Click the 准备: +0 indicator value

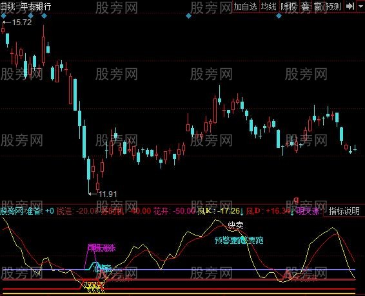[x=40, y=211]
